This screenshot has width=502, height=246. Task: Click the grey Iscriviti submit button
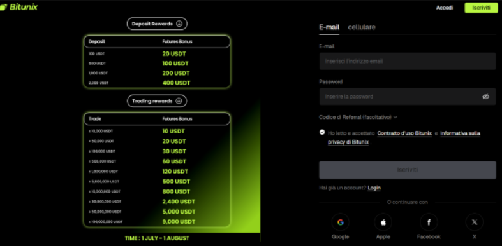click(407, 170)
